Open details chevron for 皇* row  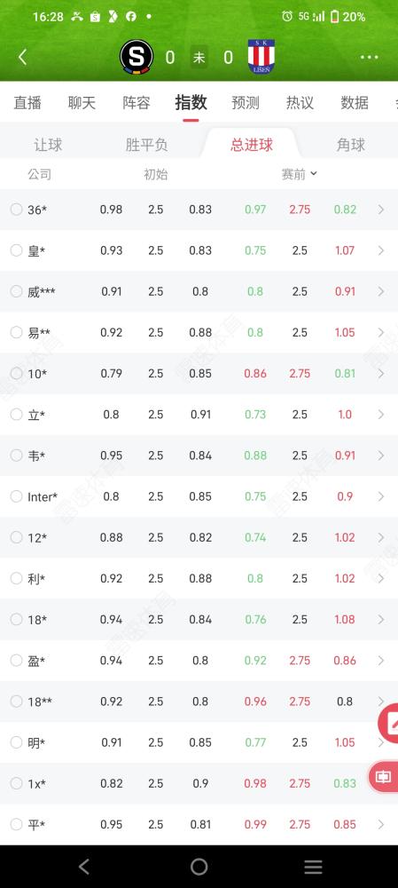[380, 250]
